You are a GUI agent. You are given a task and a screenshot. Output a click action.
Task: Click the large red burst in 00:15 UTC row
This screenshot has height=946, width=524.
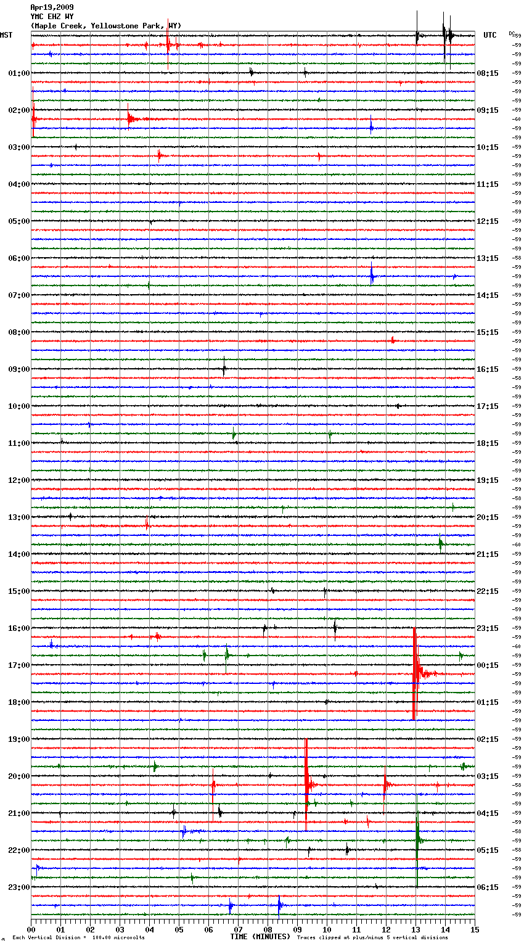[x=416, y=673]
